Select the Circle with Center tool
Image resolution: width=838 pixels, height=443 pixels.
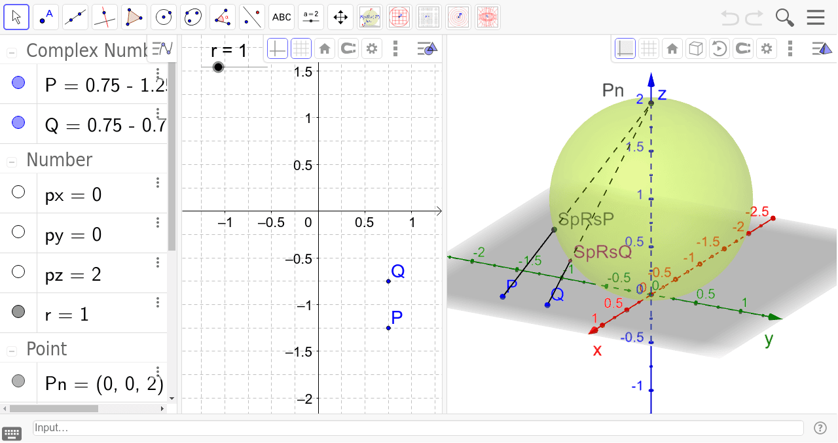[x=163, y=16]
